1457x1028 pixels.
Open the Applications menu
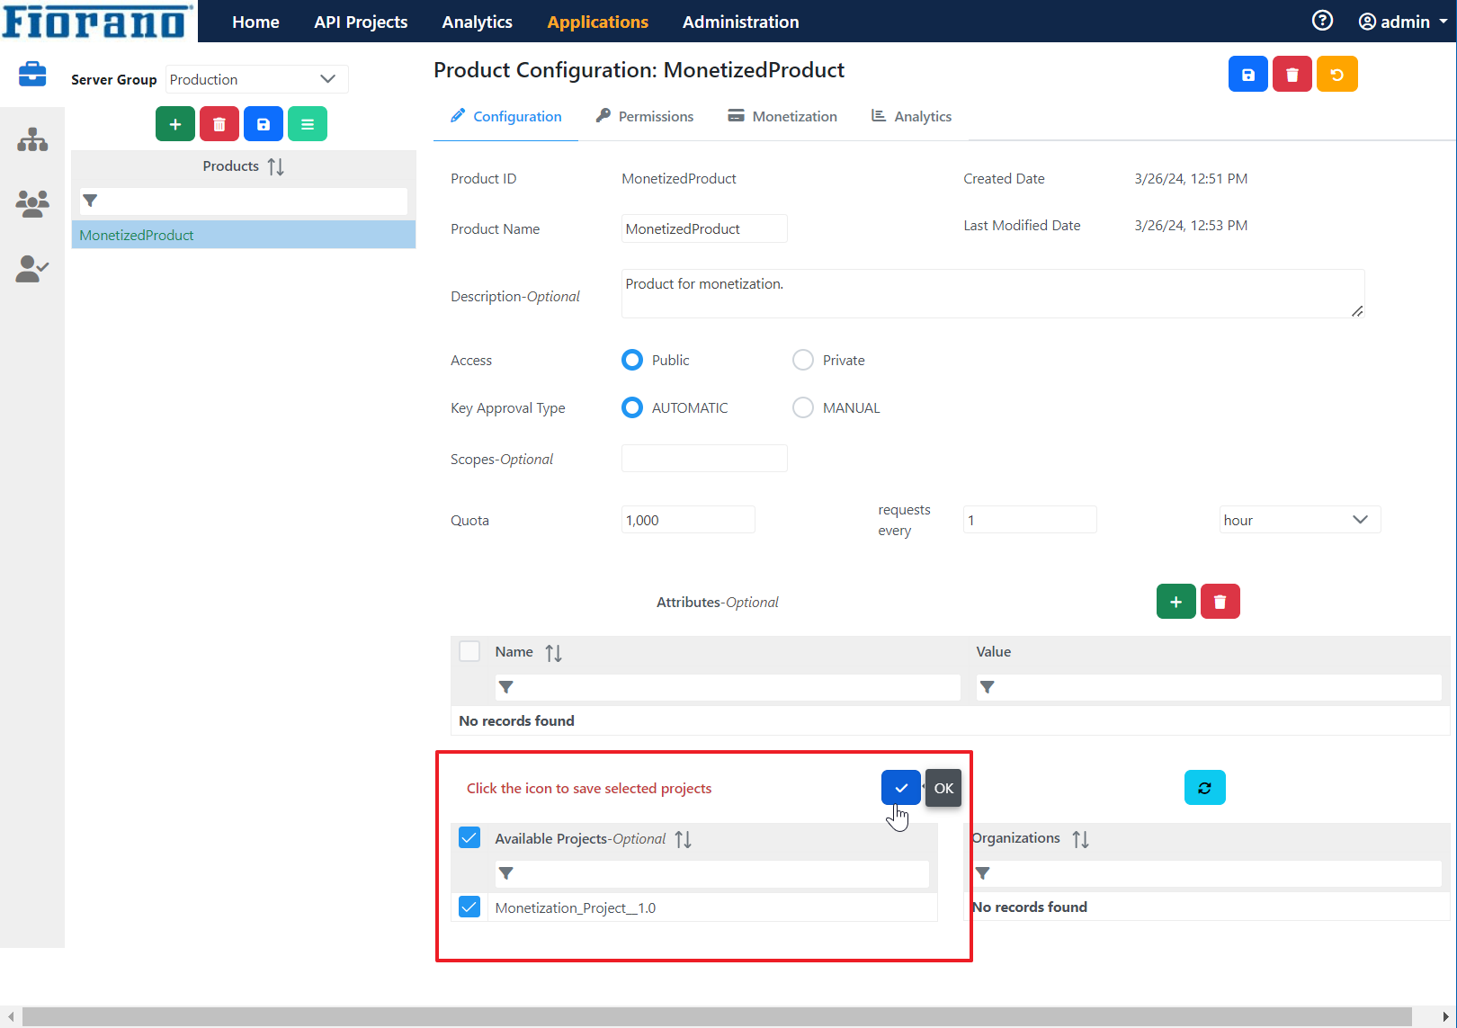point(598,22)
